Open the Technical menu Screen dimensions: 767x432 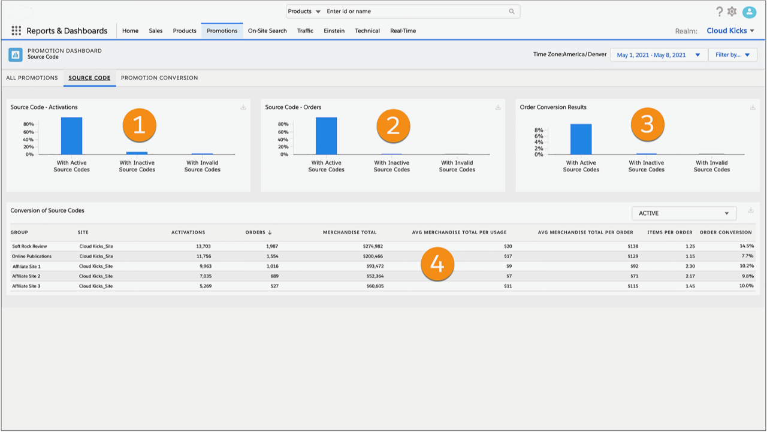click(x=367, y=31)
